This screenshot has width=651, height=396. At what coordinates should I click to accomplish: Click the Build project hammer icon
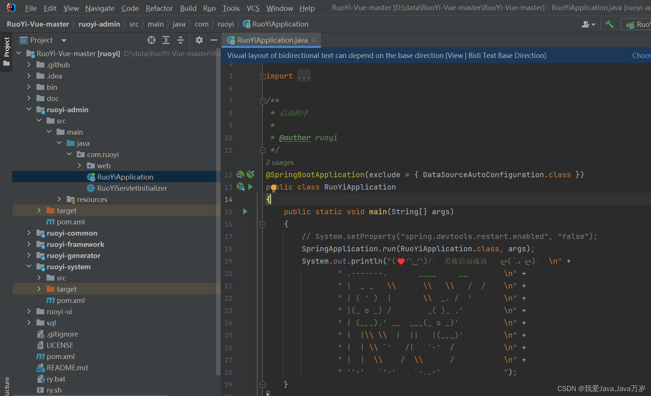(609, 24)
